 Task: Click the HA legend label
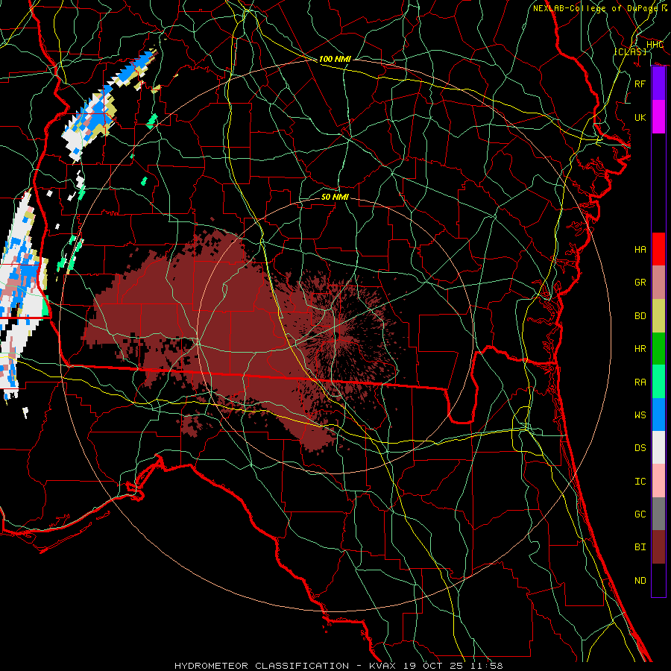coord(640,250)
